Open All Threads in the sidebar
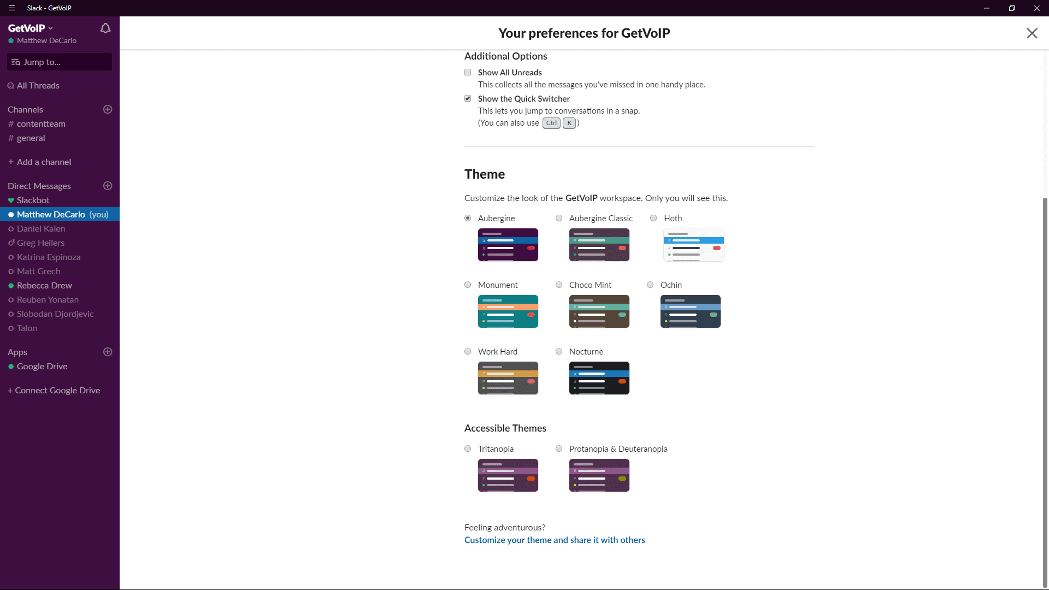The image size is (1049, 590). (60, 86)
